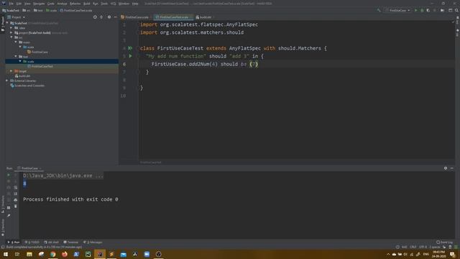Run FirstUseCase with the green toolbar arrow

coord(415,10)
